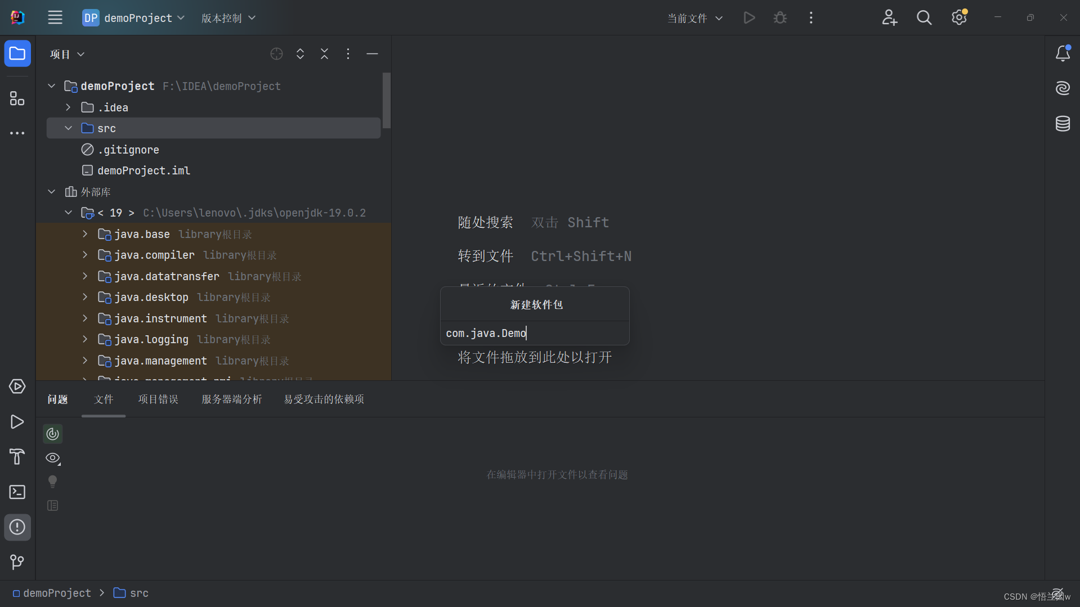Open the Notifications bell
Image resolution: width=1080 pixels, height=607 pixels.
[1063, 53]
